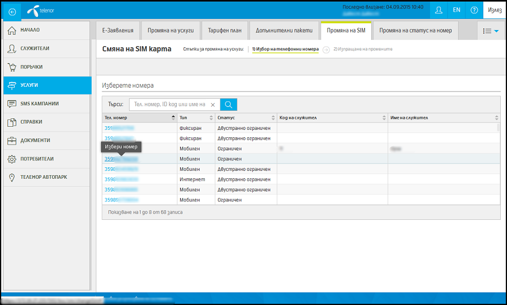Click the blue magnifier search button
This screenshot has height=305, width=507.
click(x=228, y=104)
